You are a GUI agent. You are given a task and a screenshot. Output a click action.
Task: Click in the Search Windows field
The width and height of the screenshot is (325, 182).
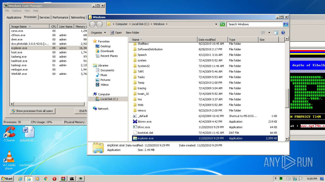coord(255,24)
